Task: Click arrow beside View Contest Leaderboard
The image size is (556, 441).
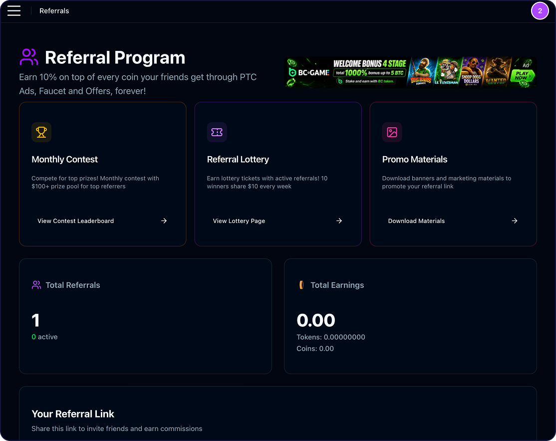Action: coord(164,221)
